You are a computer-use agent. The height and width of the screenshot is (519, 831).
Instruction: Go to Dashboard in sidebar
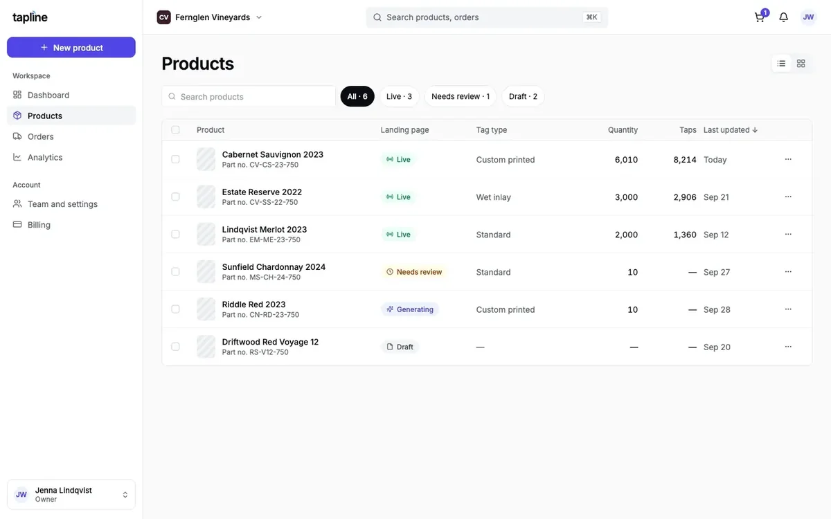tap(71, 95)
